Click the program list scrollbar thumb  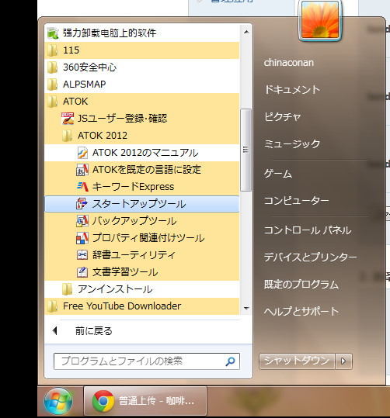click(245, 150)
